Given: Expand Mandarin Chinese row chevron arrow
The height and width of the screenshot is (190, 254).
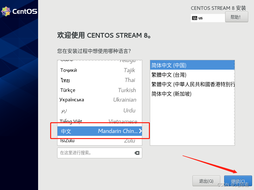Looking at the screenshot, I should coord(140,131).
